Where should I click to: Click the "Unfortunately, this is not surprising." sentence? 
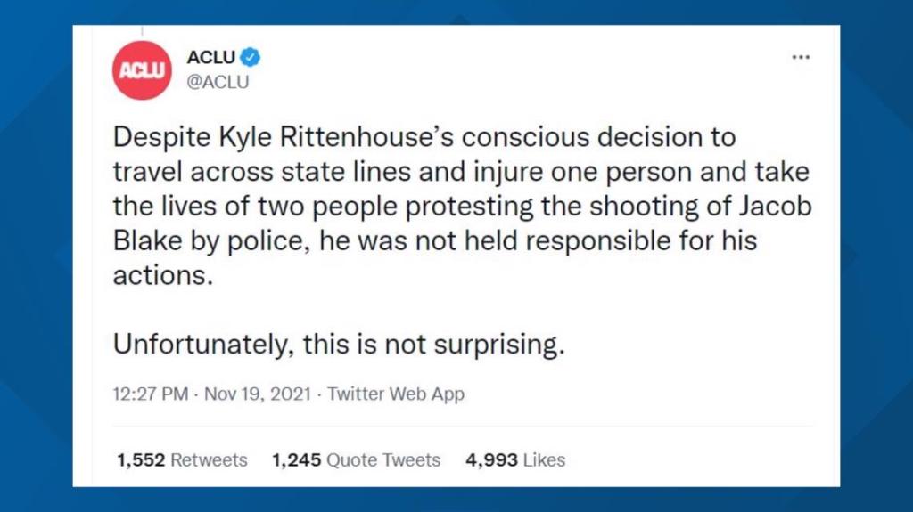340,345
